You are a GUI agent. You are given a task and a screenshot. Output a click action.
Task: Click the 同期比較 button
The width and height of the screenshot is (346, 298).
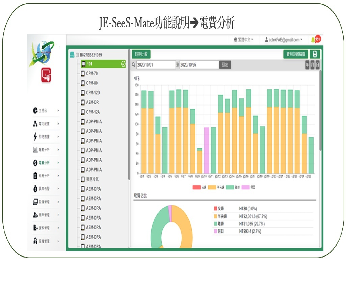[x=141, y=54]
